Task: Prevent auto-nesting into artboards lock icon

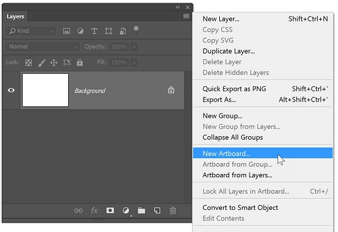Action: (x=67, y=62)
